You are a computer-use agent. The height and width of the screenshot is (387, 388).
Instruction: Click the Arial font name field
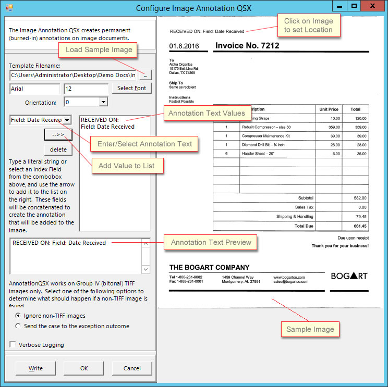click(x=34, y=89)
